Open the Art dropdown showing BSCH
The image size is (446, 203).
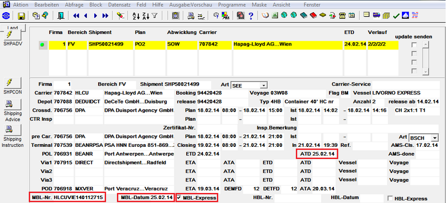434,138
